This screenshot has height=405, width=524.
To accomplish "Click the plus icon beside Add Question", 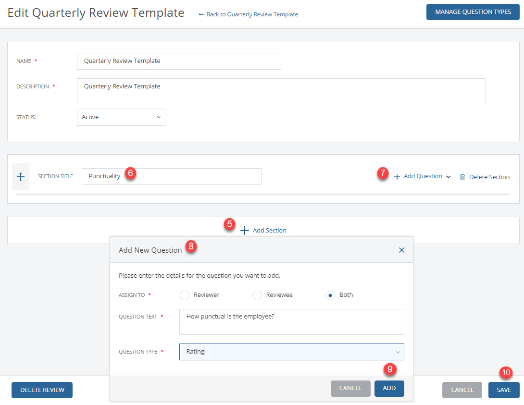I will tap(397, 176).
